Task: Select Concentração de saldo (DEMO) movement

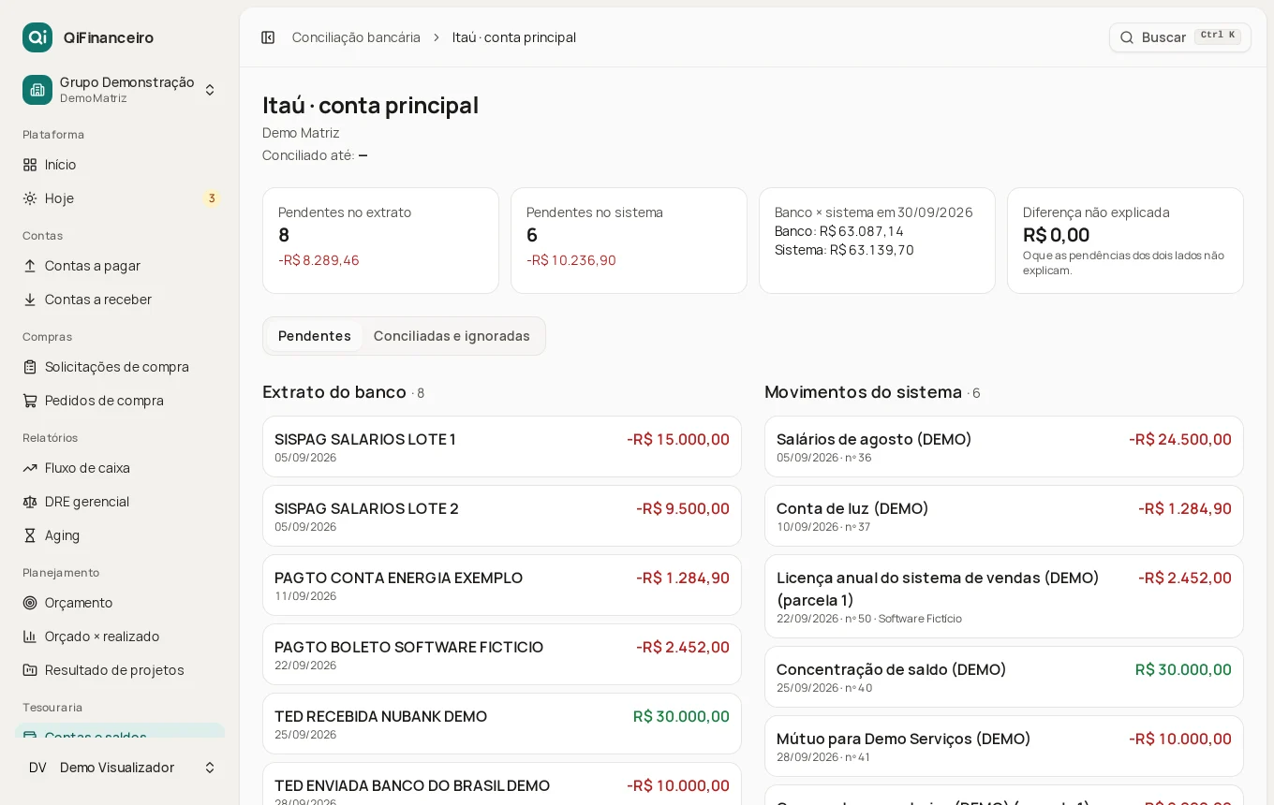Action: (x=1004, y=677)
